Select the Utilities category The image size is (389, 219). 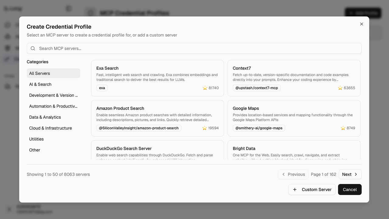tap(53, 139)
